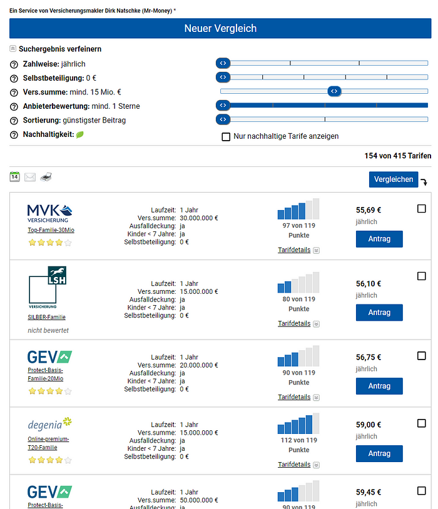
Task: Open help icon for Sortierung
Action: [x=14, y=121]
